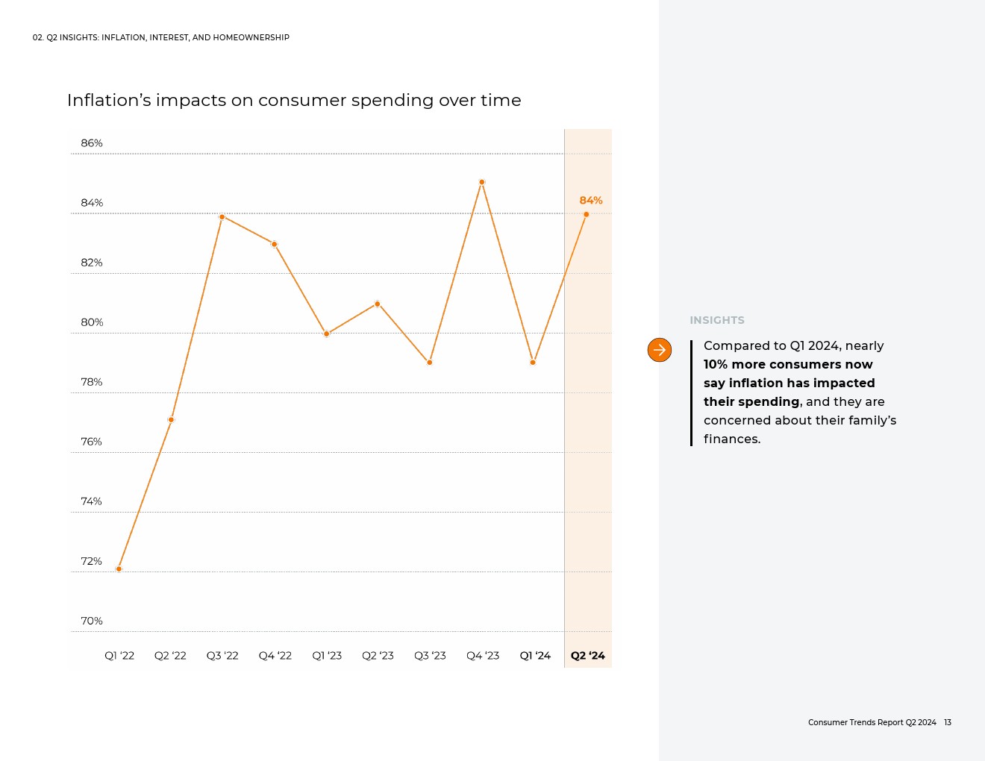Image resolution: width=985 pixels, height=761 pixels.
Task: Click the Q2 '24 x-axis label
Action: pyautogui.click(x=587, y=656)
